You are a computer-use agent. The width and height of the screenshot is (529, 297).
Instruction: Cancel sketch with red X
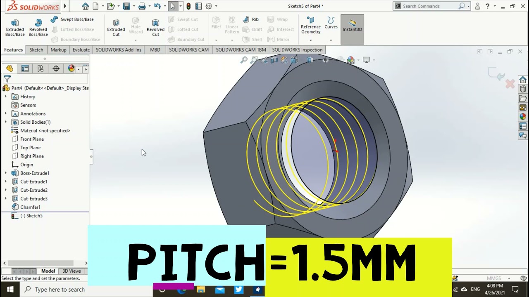tap(510, 84)
